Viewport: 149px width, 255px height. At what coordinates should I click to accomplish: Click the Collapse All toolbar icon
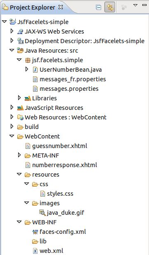click(99, 7)
